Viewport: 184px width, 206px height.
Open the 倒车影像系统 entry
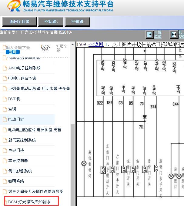click(20, 171)
